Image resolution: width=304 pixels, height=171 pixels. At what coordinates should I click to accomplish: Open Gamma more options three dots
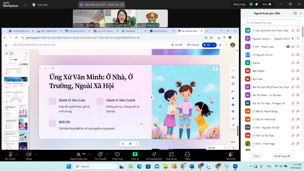226,45
